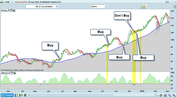Click the scrollbar left arrow
This screenshot has width=177, height=98.
click(x=29, y=95)
